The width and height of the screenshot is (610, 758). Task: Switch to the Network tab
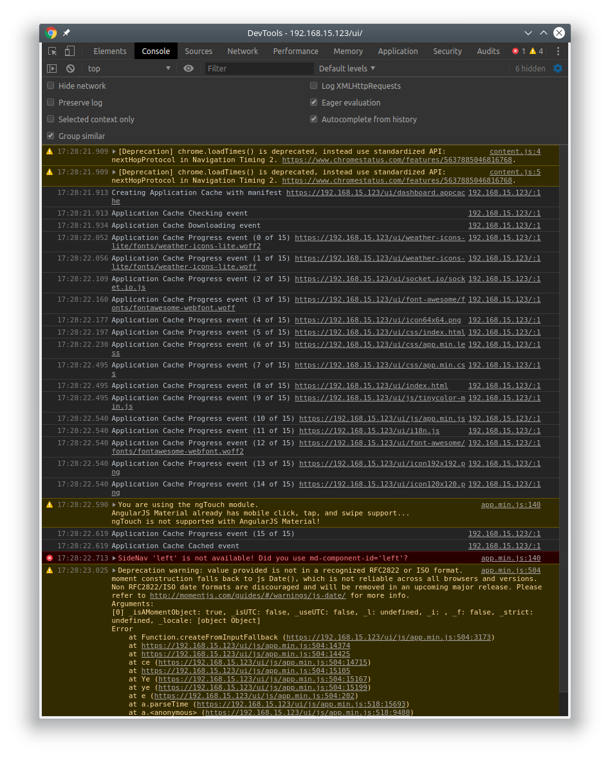pos(243,51)
